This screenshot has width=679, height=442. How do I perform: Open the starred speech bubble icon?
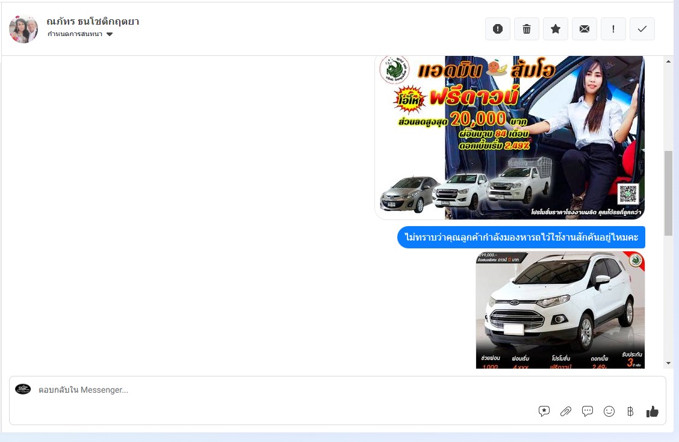pos(544,411)
